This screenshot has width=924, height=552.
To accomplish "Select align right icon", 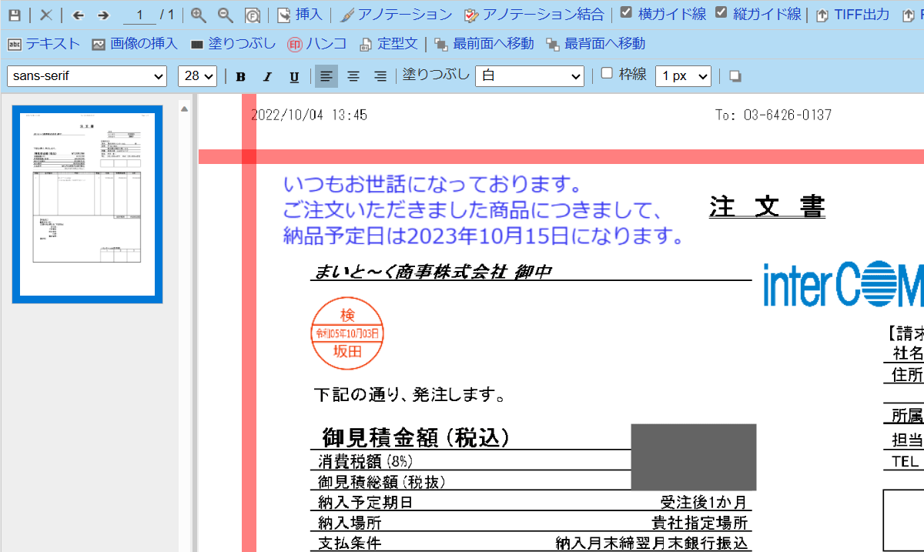I will pos(380,76).
